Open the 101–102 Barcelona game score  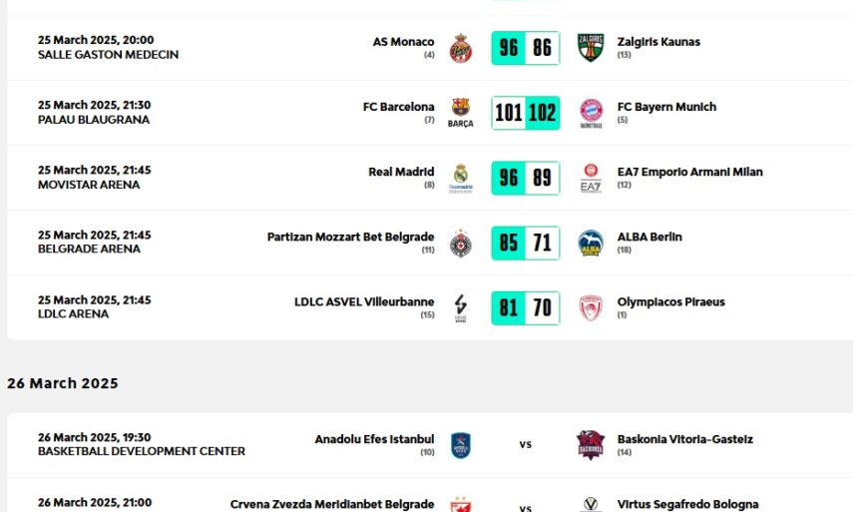click(525, 113)
